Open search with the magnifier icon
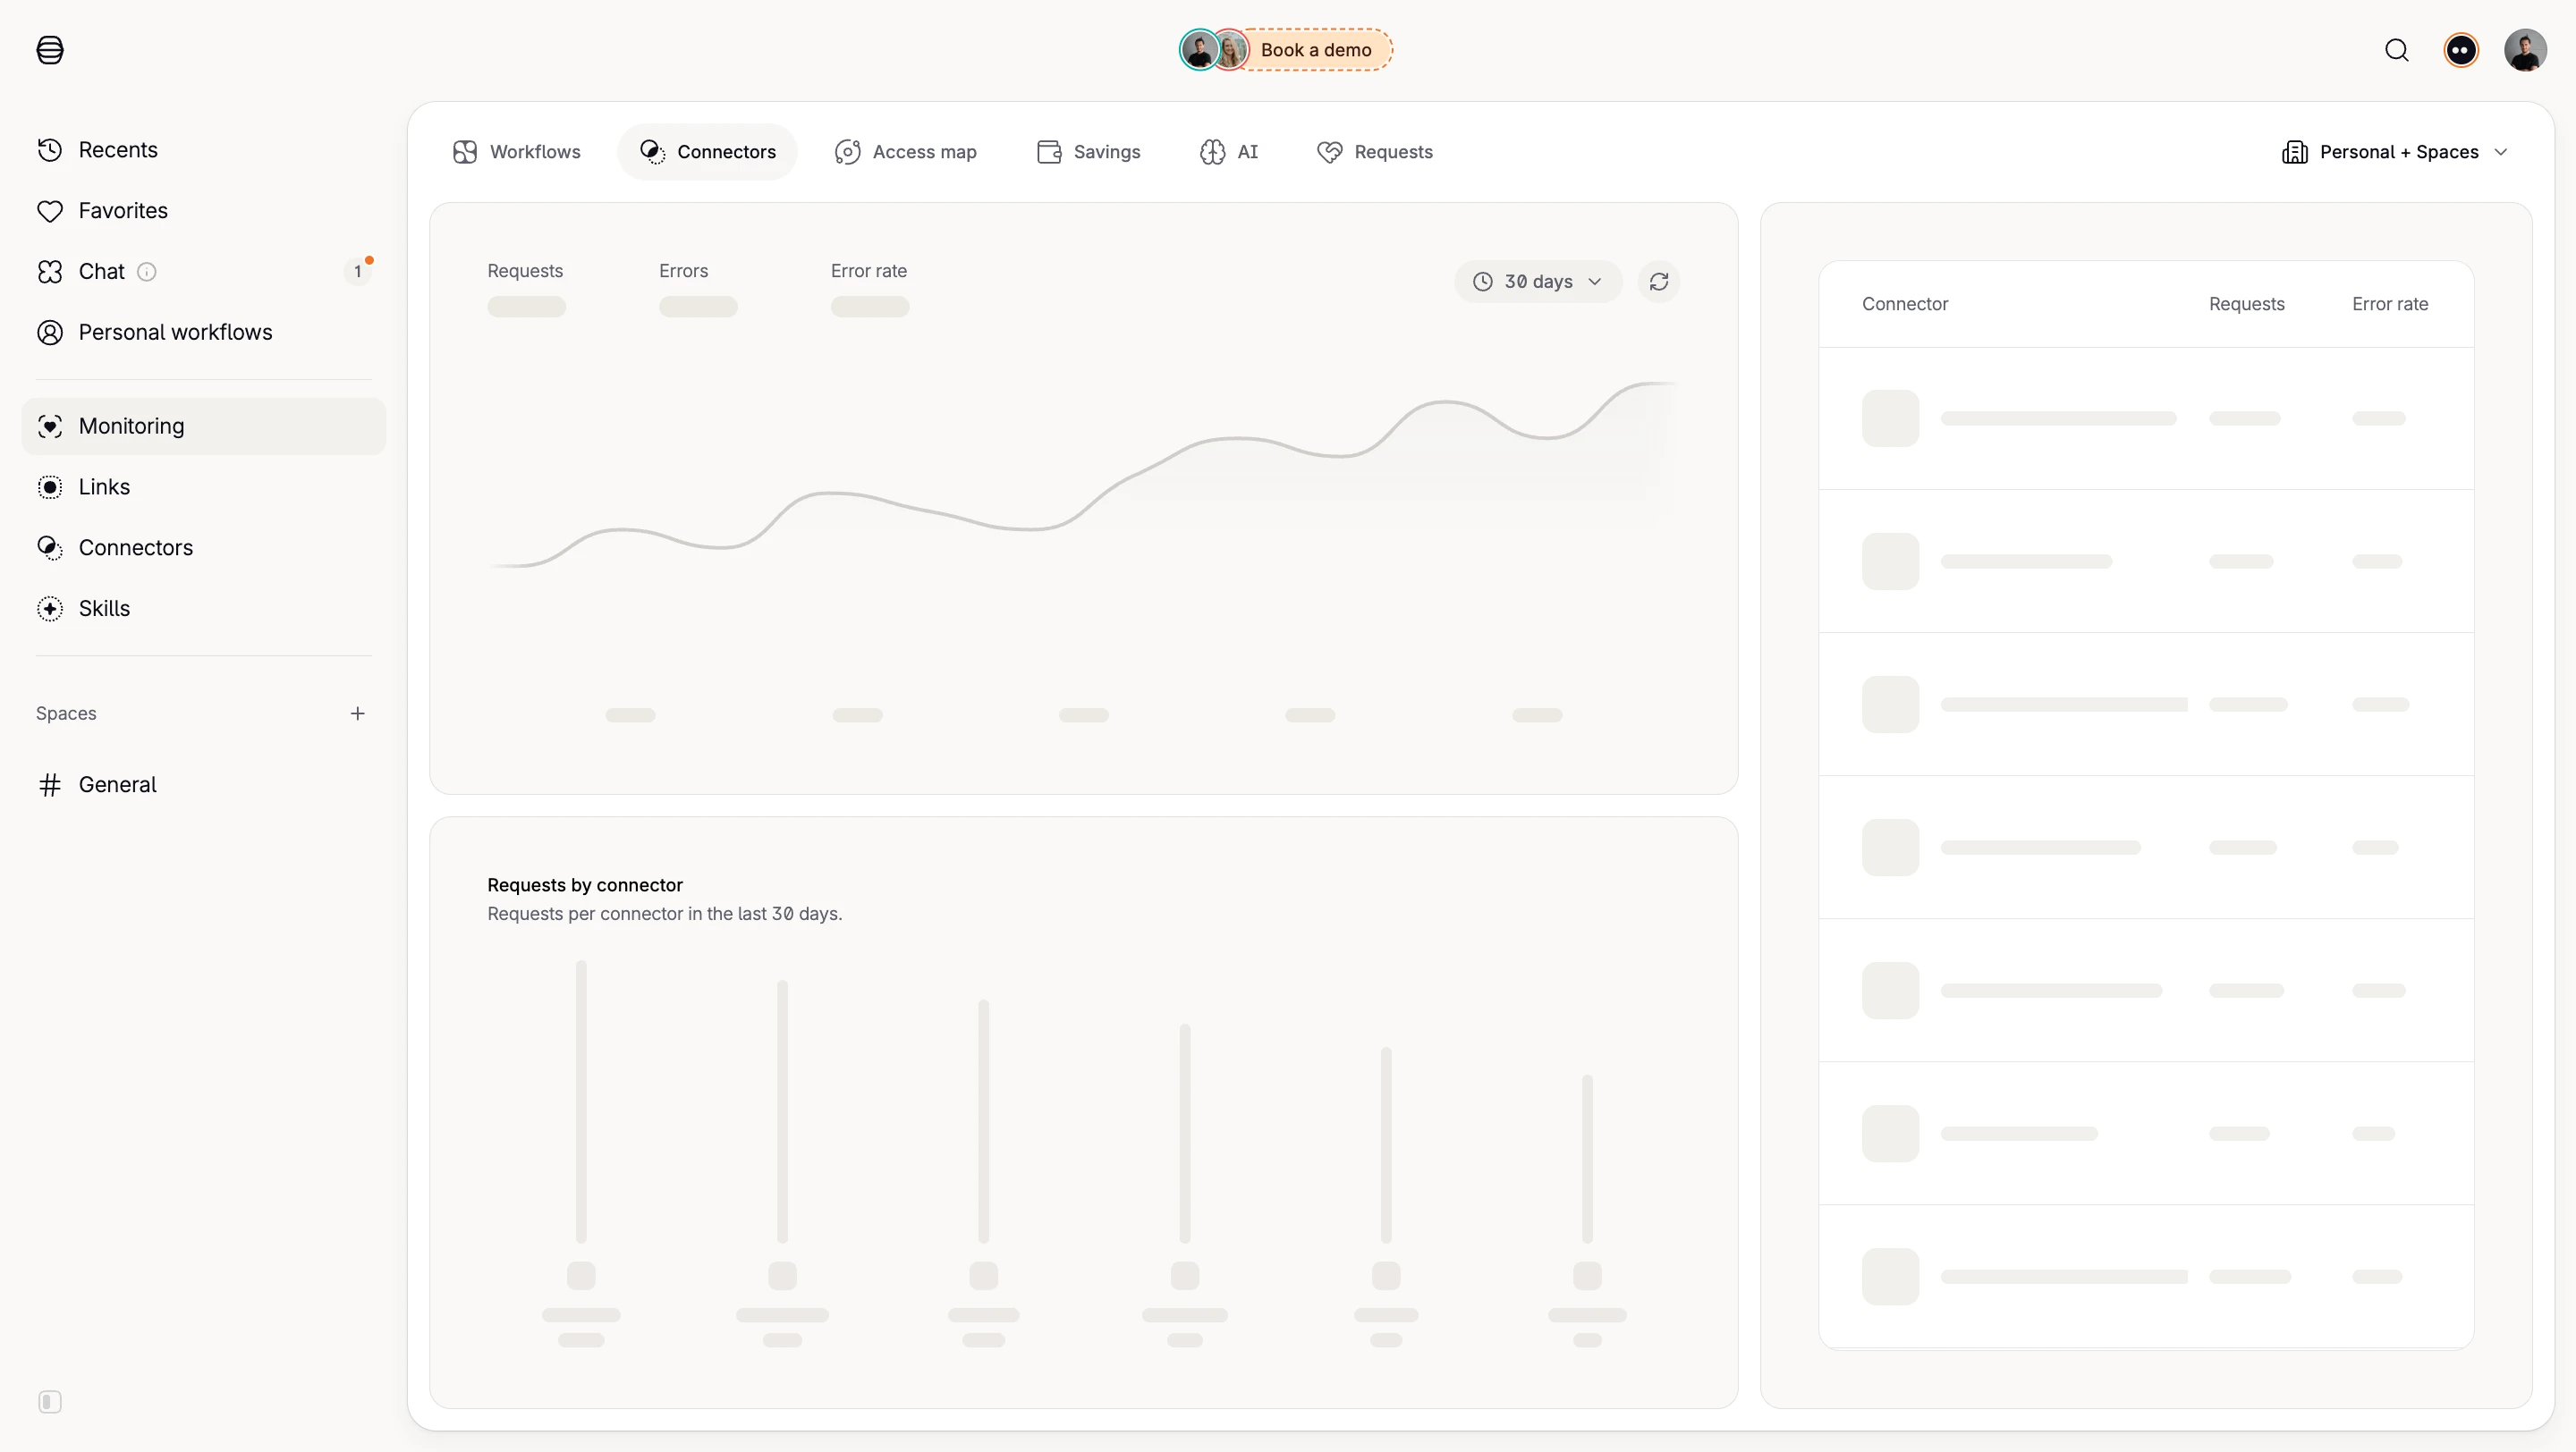Viewport: 2576px width, 1452px height. tap(2397, 50)
